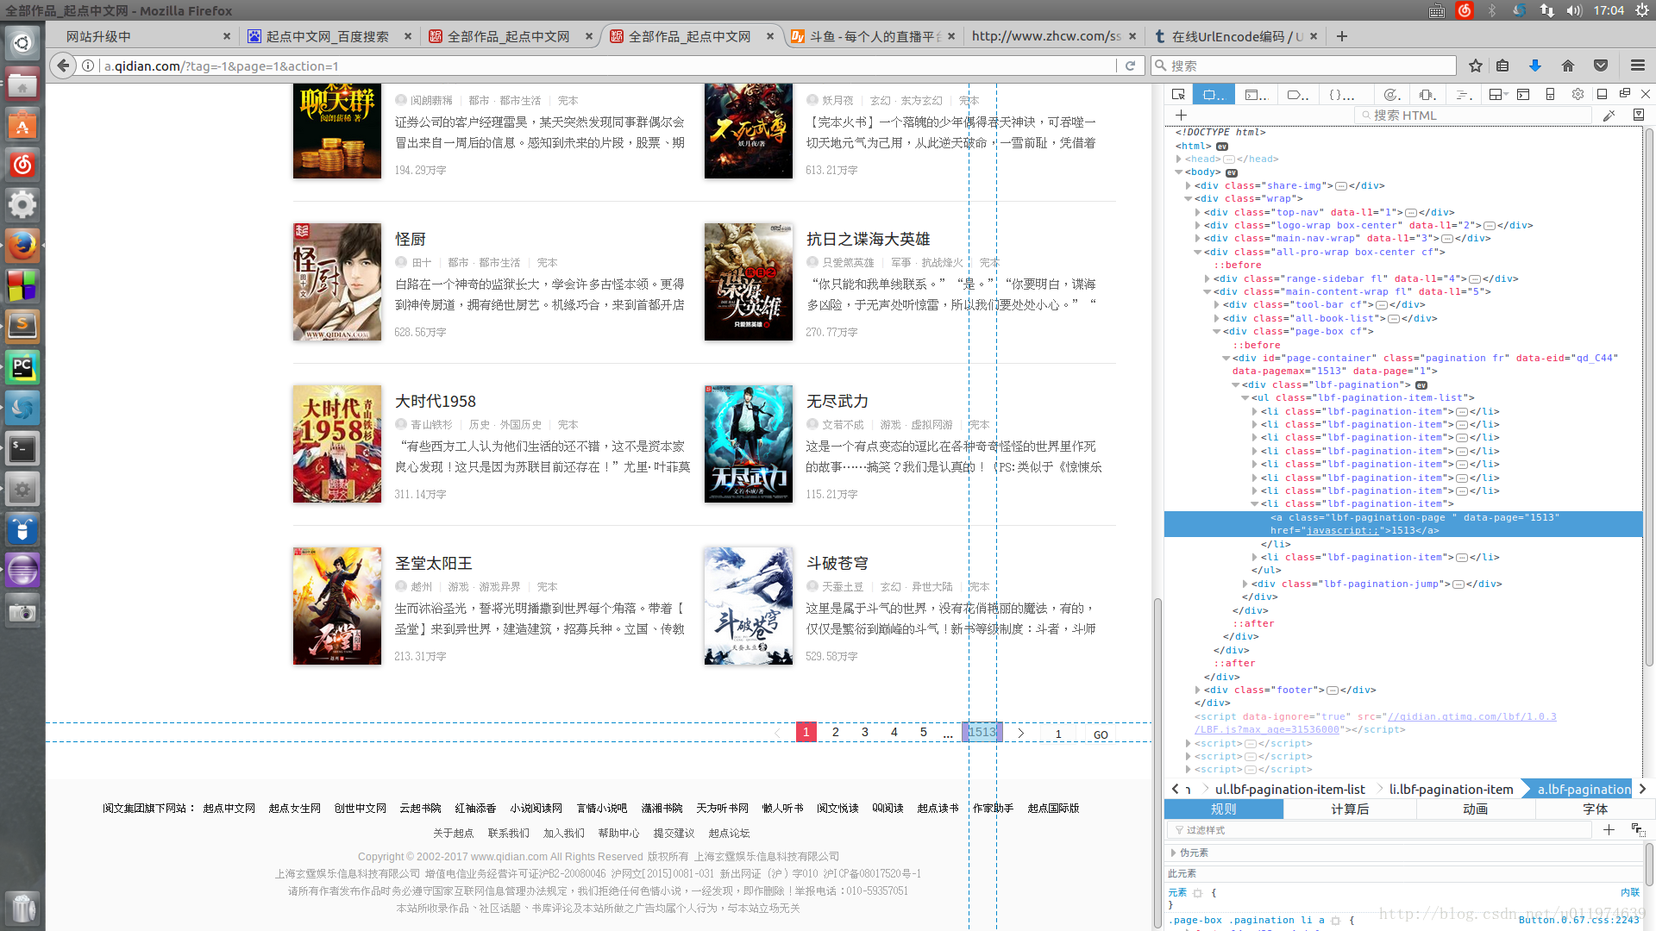Collapse the body element node
The image size is (1656, 931).
[x=1178, y=172]
